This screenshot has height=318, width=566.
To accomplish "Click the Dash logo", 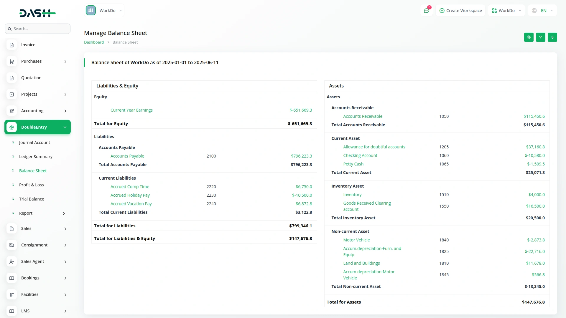I will 37,13.
